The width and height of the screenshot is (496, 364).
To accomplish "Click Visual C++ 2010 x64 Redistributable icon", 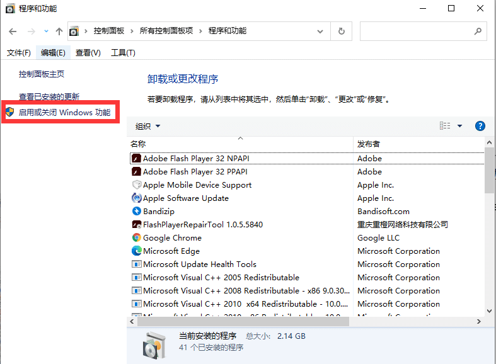I will coord(136,304).
